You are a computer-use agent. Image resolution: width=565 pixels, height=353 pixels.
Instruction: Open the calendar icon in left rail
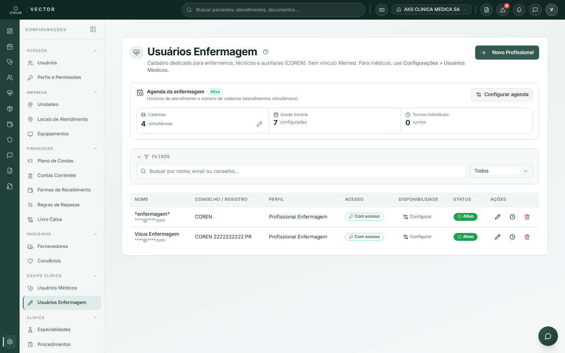[10, 47]
